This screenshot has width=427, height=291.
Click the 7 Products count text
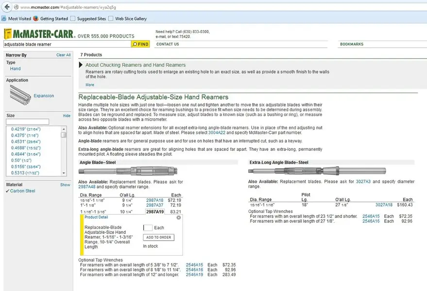coord(91,55)
